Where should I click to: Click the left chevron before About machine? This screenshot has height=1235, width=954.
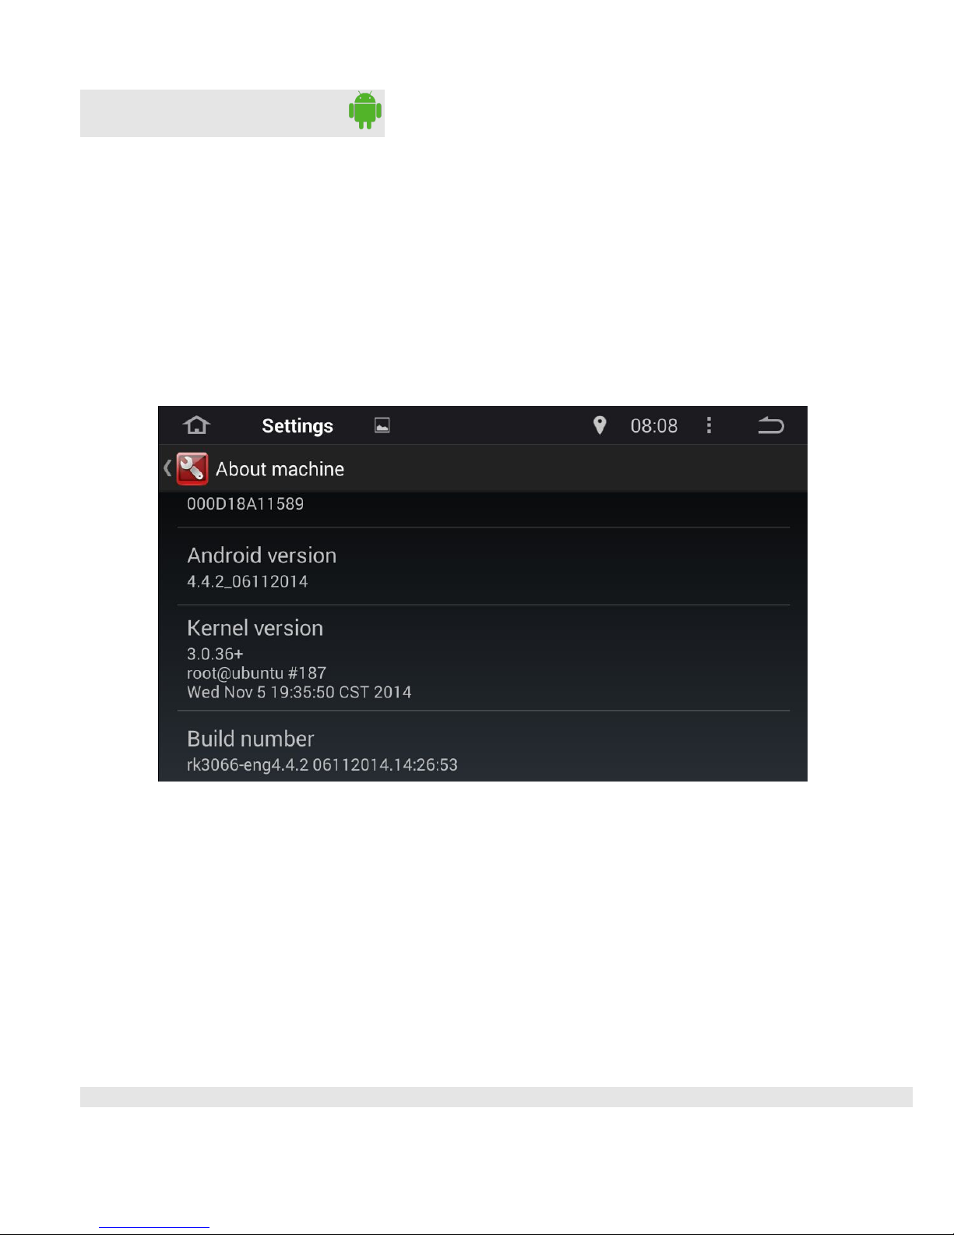click(167, 468)
